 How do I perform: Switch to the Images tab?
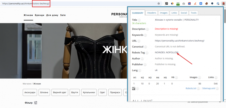pyautogui.click(x=164, y=13)
